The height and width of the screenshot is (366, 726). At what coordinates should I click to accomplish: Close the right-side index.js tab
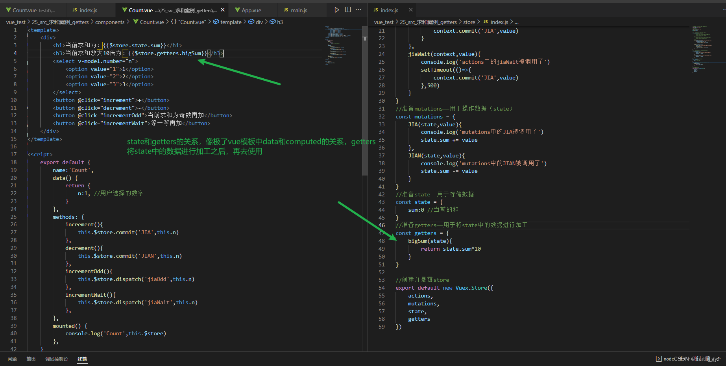coord(411,10)
